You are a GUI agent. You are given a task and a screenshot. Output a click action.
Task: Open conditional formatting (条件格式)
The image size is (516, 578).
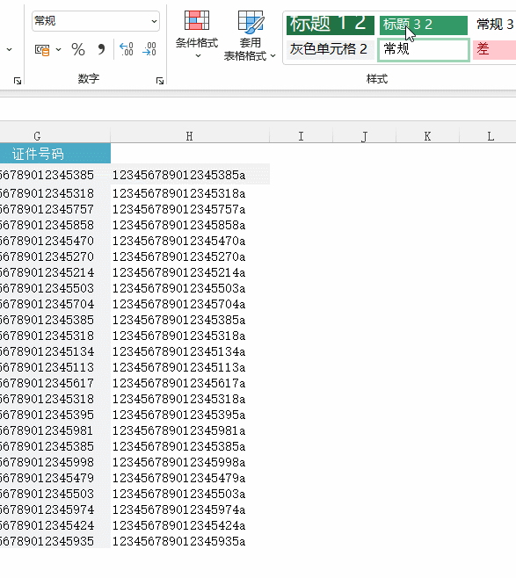[x=197, y=34]
